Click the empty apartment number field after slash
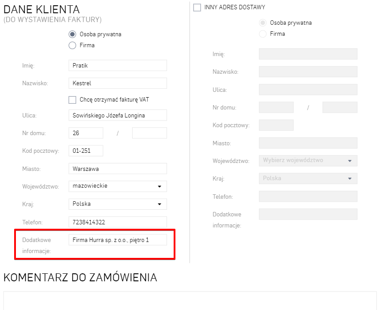Viewport: 380px width, 310px height. point(149,133)
